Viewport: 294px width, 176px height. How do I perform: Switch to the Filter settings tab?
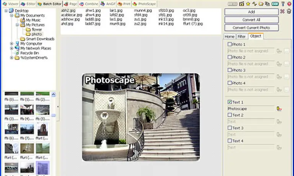242,37
